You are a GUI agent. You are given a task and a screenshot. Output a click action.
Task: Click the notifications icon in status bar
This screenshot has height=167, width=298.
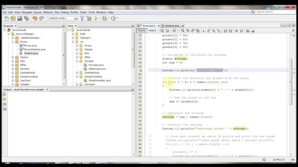pos(264,160)
